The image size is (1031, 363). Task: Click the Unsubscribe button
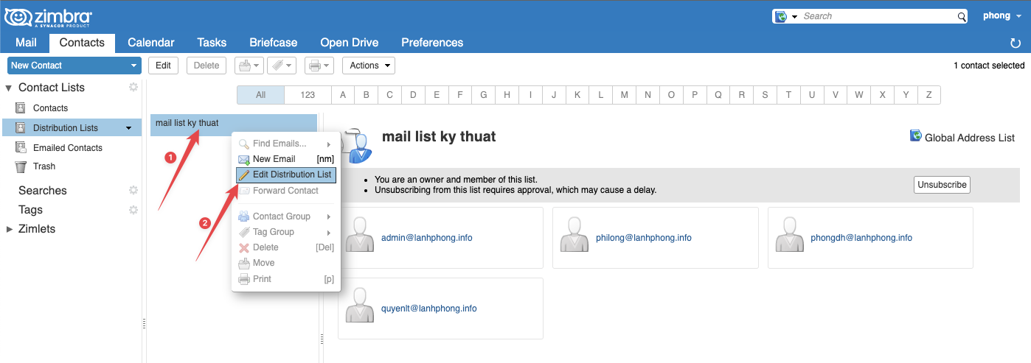[x=942, y=185]
